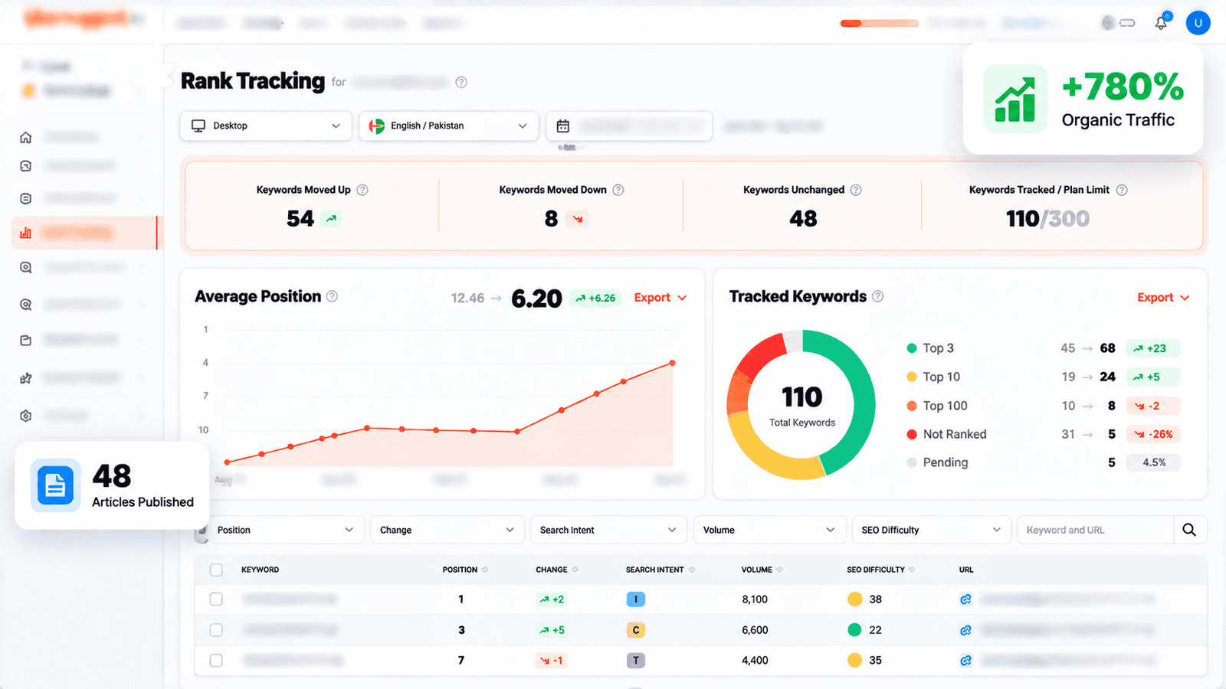Click Export in the Tracked Keywords panel

pos(1163,298)
